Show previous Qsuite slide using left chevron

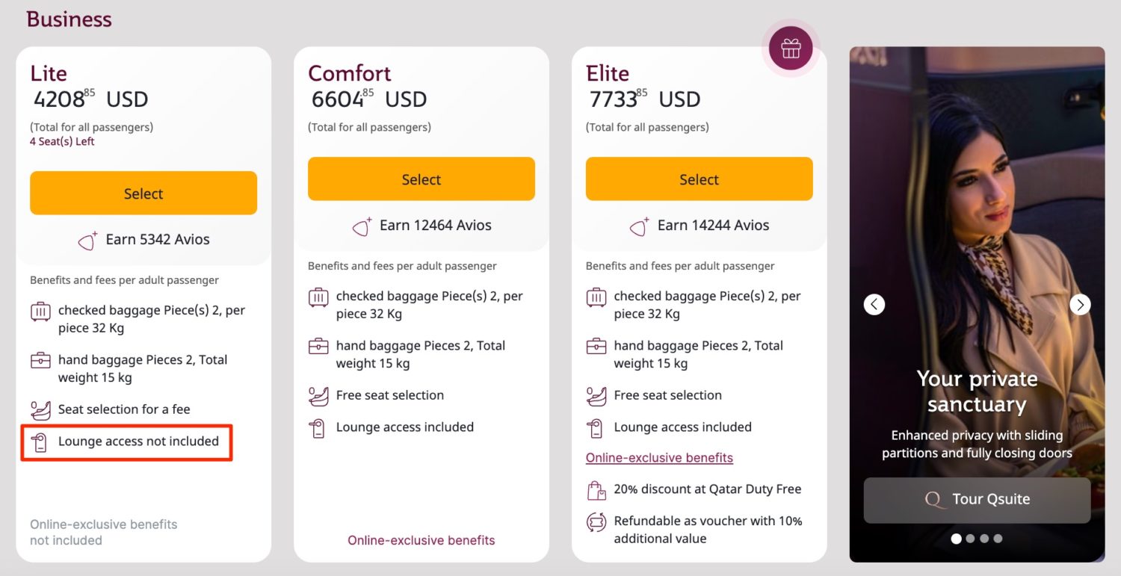874,304
